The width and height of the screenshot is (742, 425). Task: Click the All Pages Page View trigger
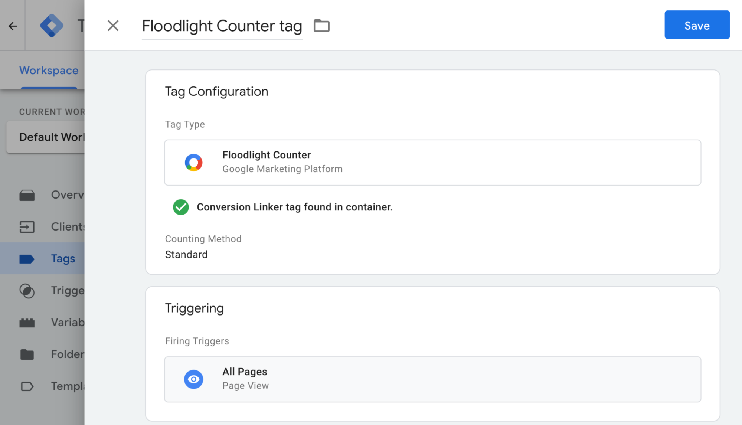433,378
